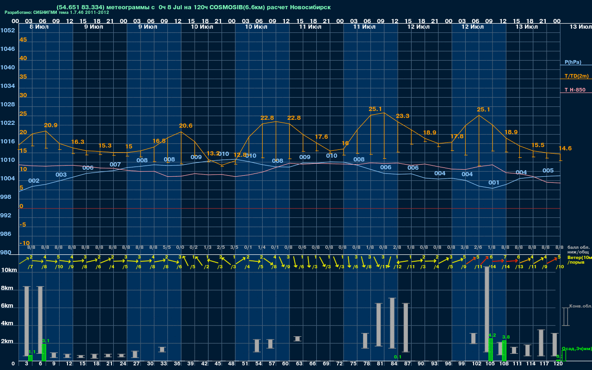
Task: Click the green precipitation bar labeled 3.1
Action: (x=44, y=352)
